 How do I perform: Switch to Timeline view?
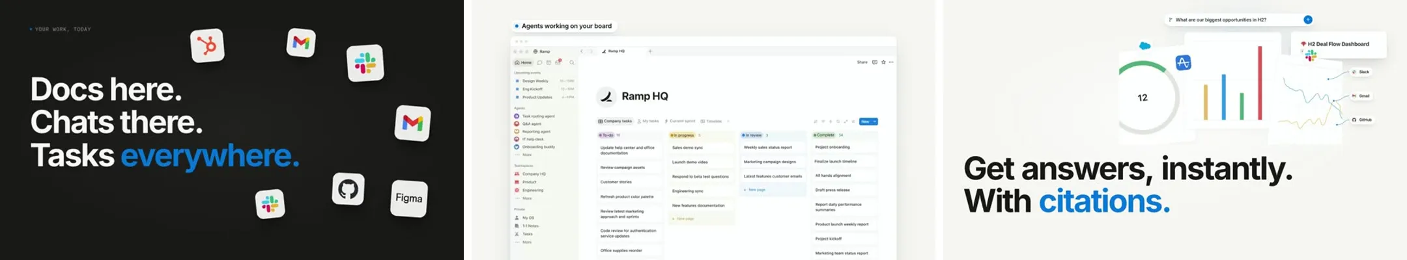point(711,121)
